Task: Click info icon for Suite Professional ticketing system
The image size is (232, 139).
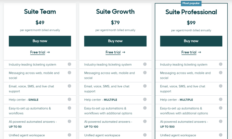Action: tap(221, 64)
